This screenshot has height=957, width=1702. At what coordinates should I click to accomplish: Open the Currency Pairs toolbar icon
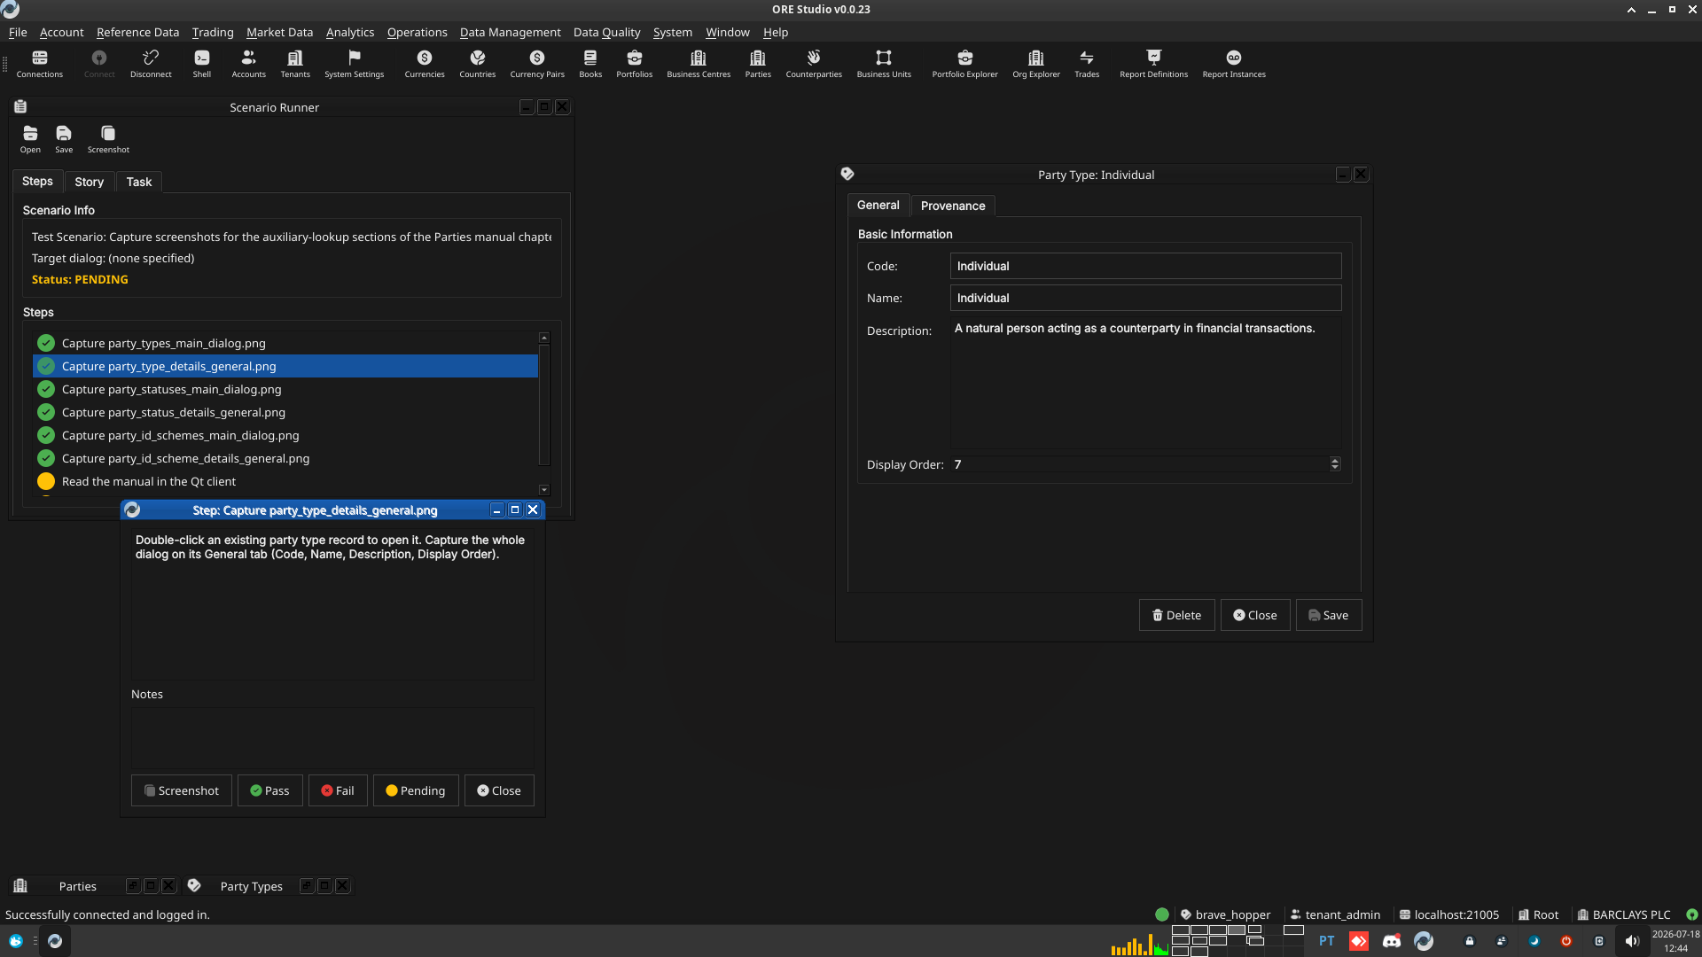(537, 64)
